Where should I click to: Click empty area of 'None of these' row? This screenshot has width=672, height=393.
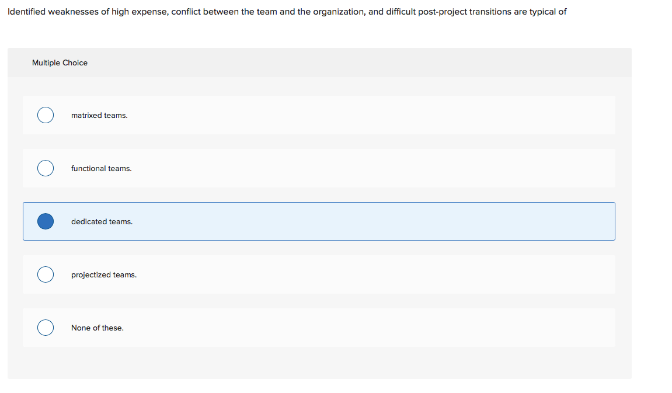(374, 328)
